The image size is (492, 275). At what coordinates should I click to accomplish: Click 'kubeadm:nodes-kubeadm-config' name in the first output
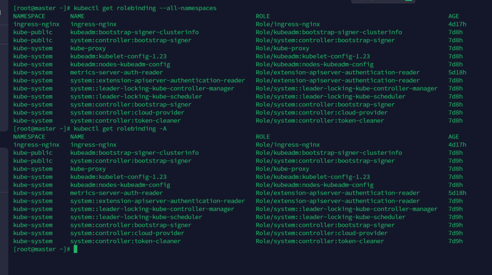tap(120, 64)
